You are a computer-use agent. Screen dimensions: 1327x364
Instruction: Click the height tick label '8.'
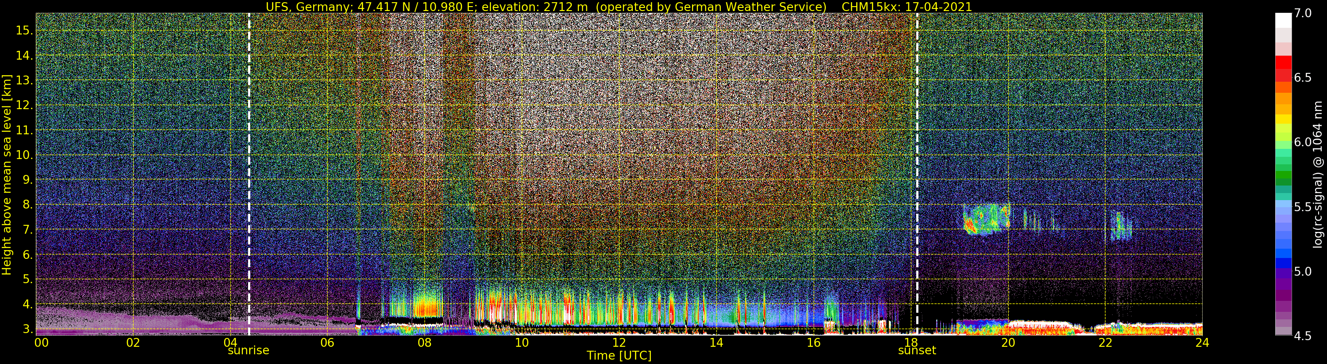click(x=28, y=205)
